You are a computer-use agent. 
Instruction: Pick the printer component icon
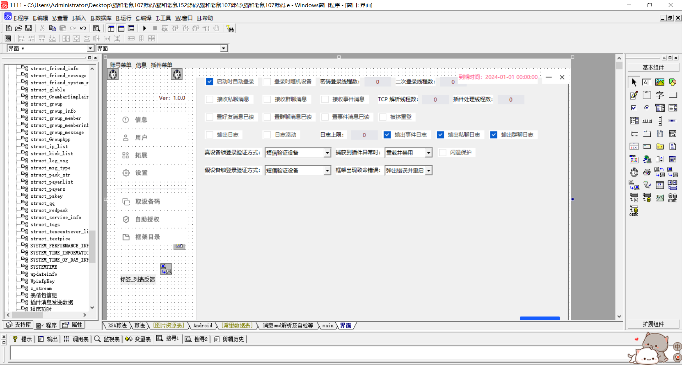647,172
